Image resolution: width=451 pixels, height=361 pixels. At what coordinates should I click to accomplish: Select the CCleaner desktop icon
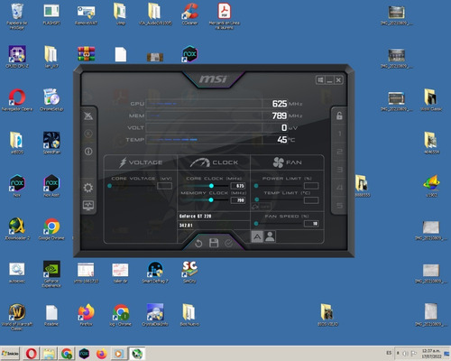click(189, 14)
